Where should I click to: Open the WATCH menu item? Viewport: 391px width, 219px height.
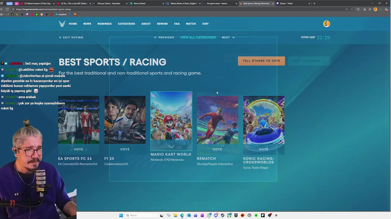point(191,24)
